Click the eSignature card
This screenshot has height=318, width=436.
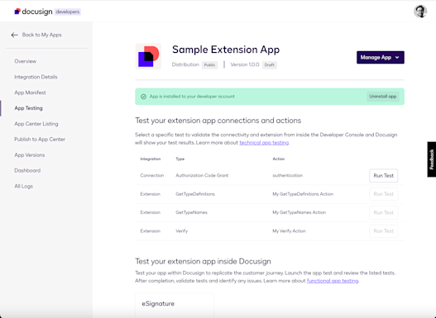175,306
